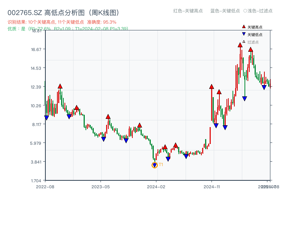Click the red 关键高点 triangle legend icon
The height and width of the screenshot is (225, 300).
(x=244, y=27)
